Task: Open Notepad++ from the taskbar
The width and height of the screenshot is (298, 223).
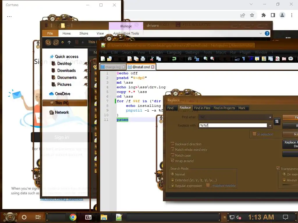Action: click(x=119, y=217)
